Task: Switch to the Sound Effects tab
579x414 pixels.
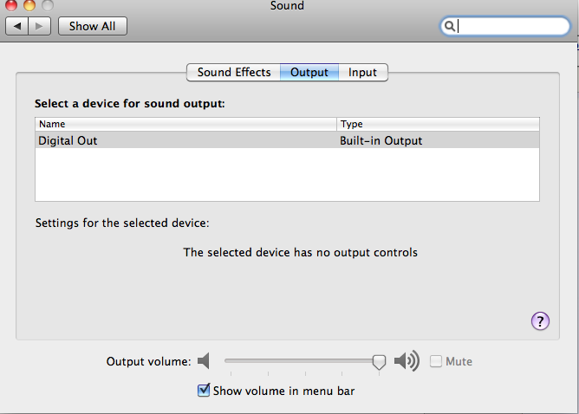Action: coord(234,73)
